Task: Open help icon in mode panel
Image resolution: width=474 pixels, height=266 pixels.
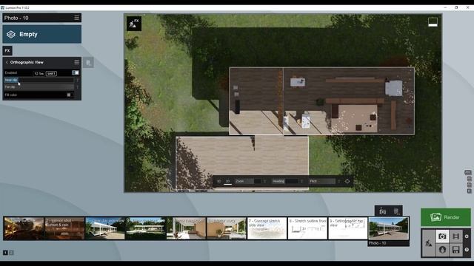Action: coord(467,250)
